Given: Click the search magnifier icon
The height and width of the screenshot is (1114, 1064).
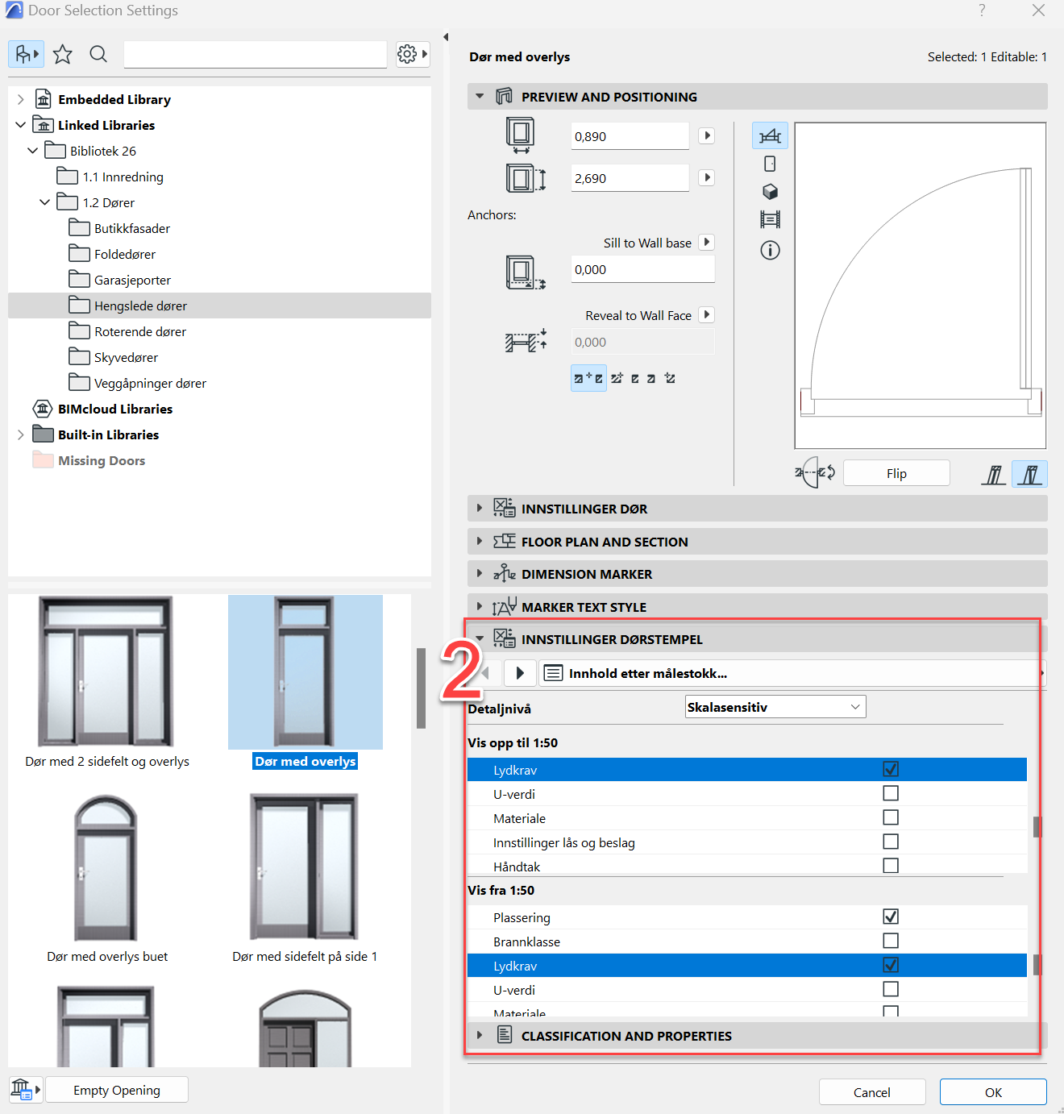Looking at the screenshot, I should pyautogui.click(x=98, y=54).
